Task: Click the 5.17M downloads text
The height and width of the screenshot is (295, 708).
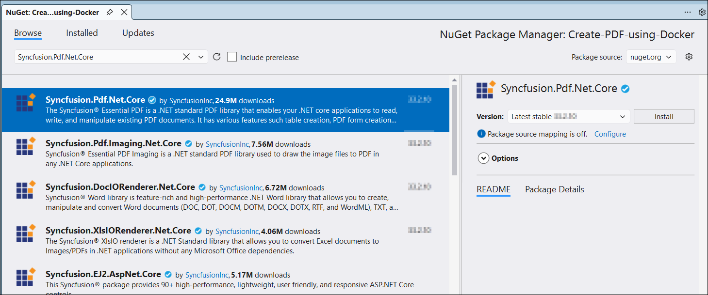Action: (x=261, y=275)
